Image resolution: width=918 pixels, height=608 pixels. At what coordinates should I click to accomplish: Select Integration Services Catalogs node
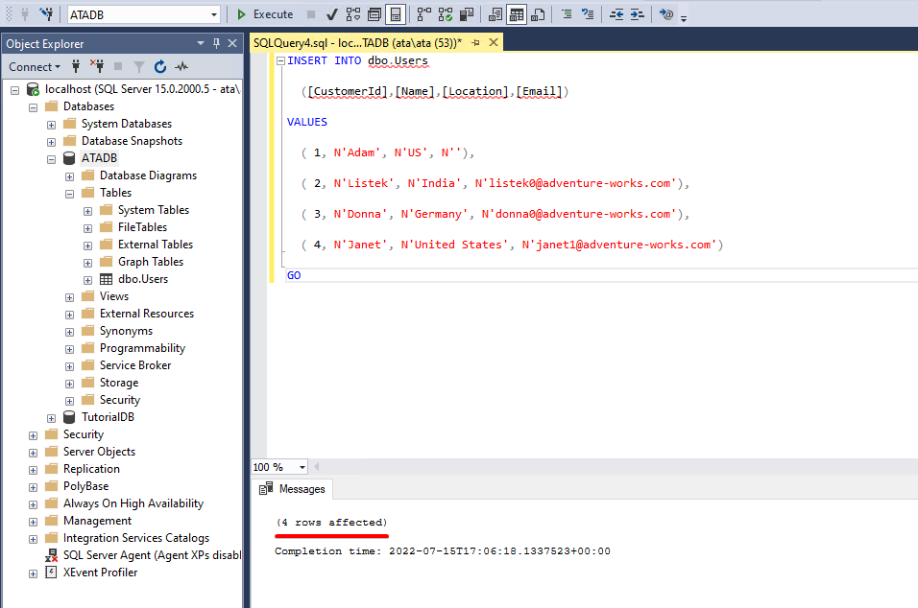coord(136,538)
